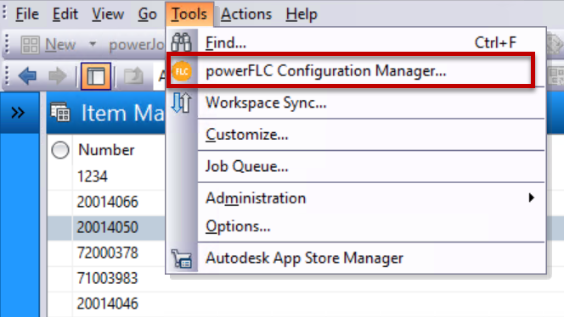Expand the Administration submenu arrow

coord(531,197)
